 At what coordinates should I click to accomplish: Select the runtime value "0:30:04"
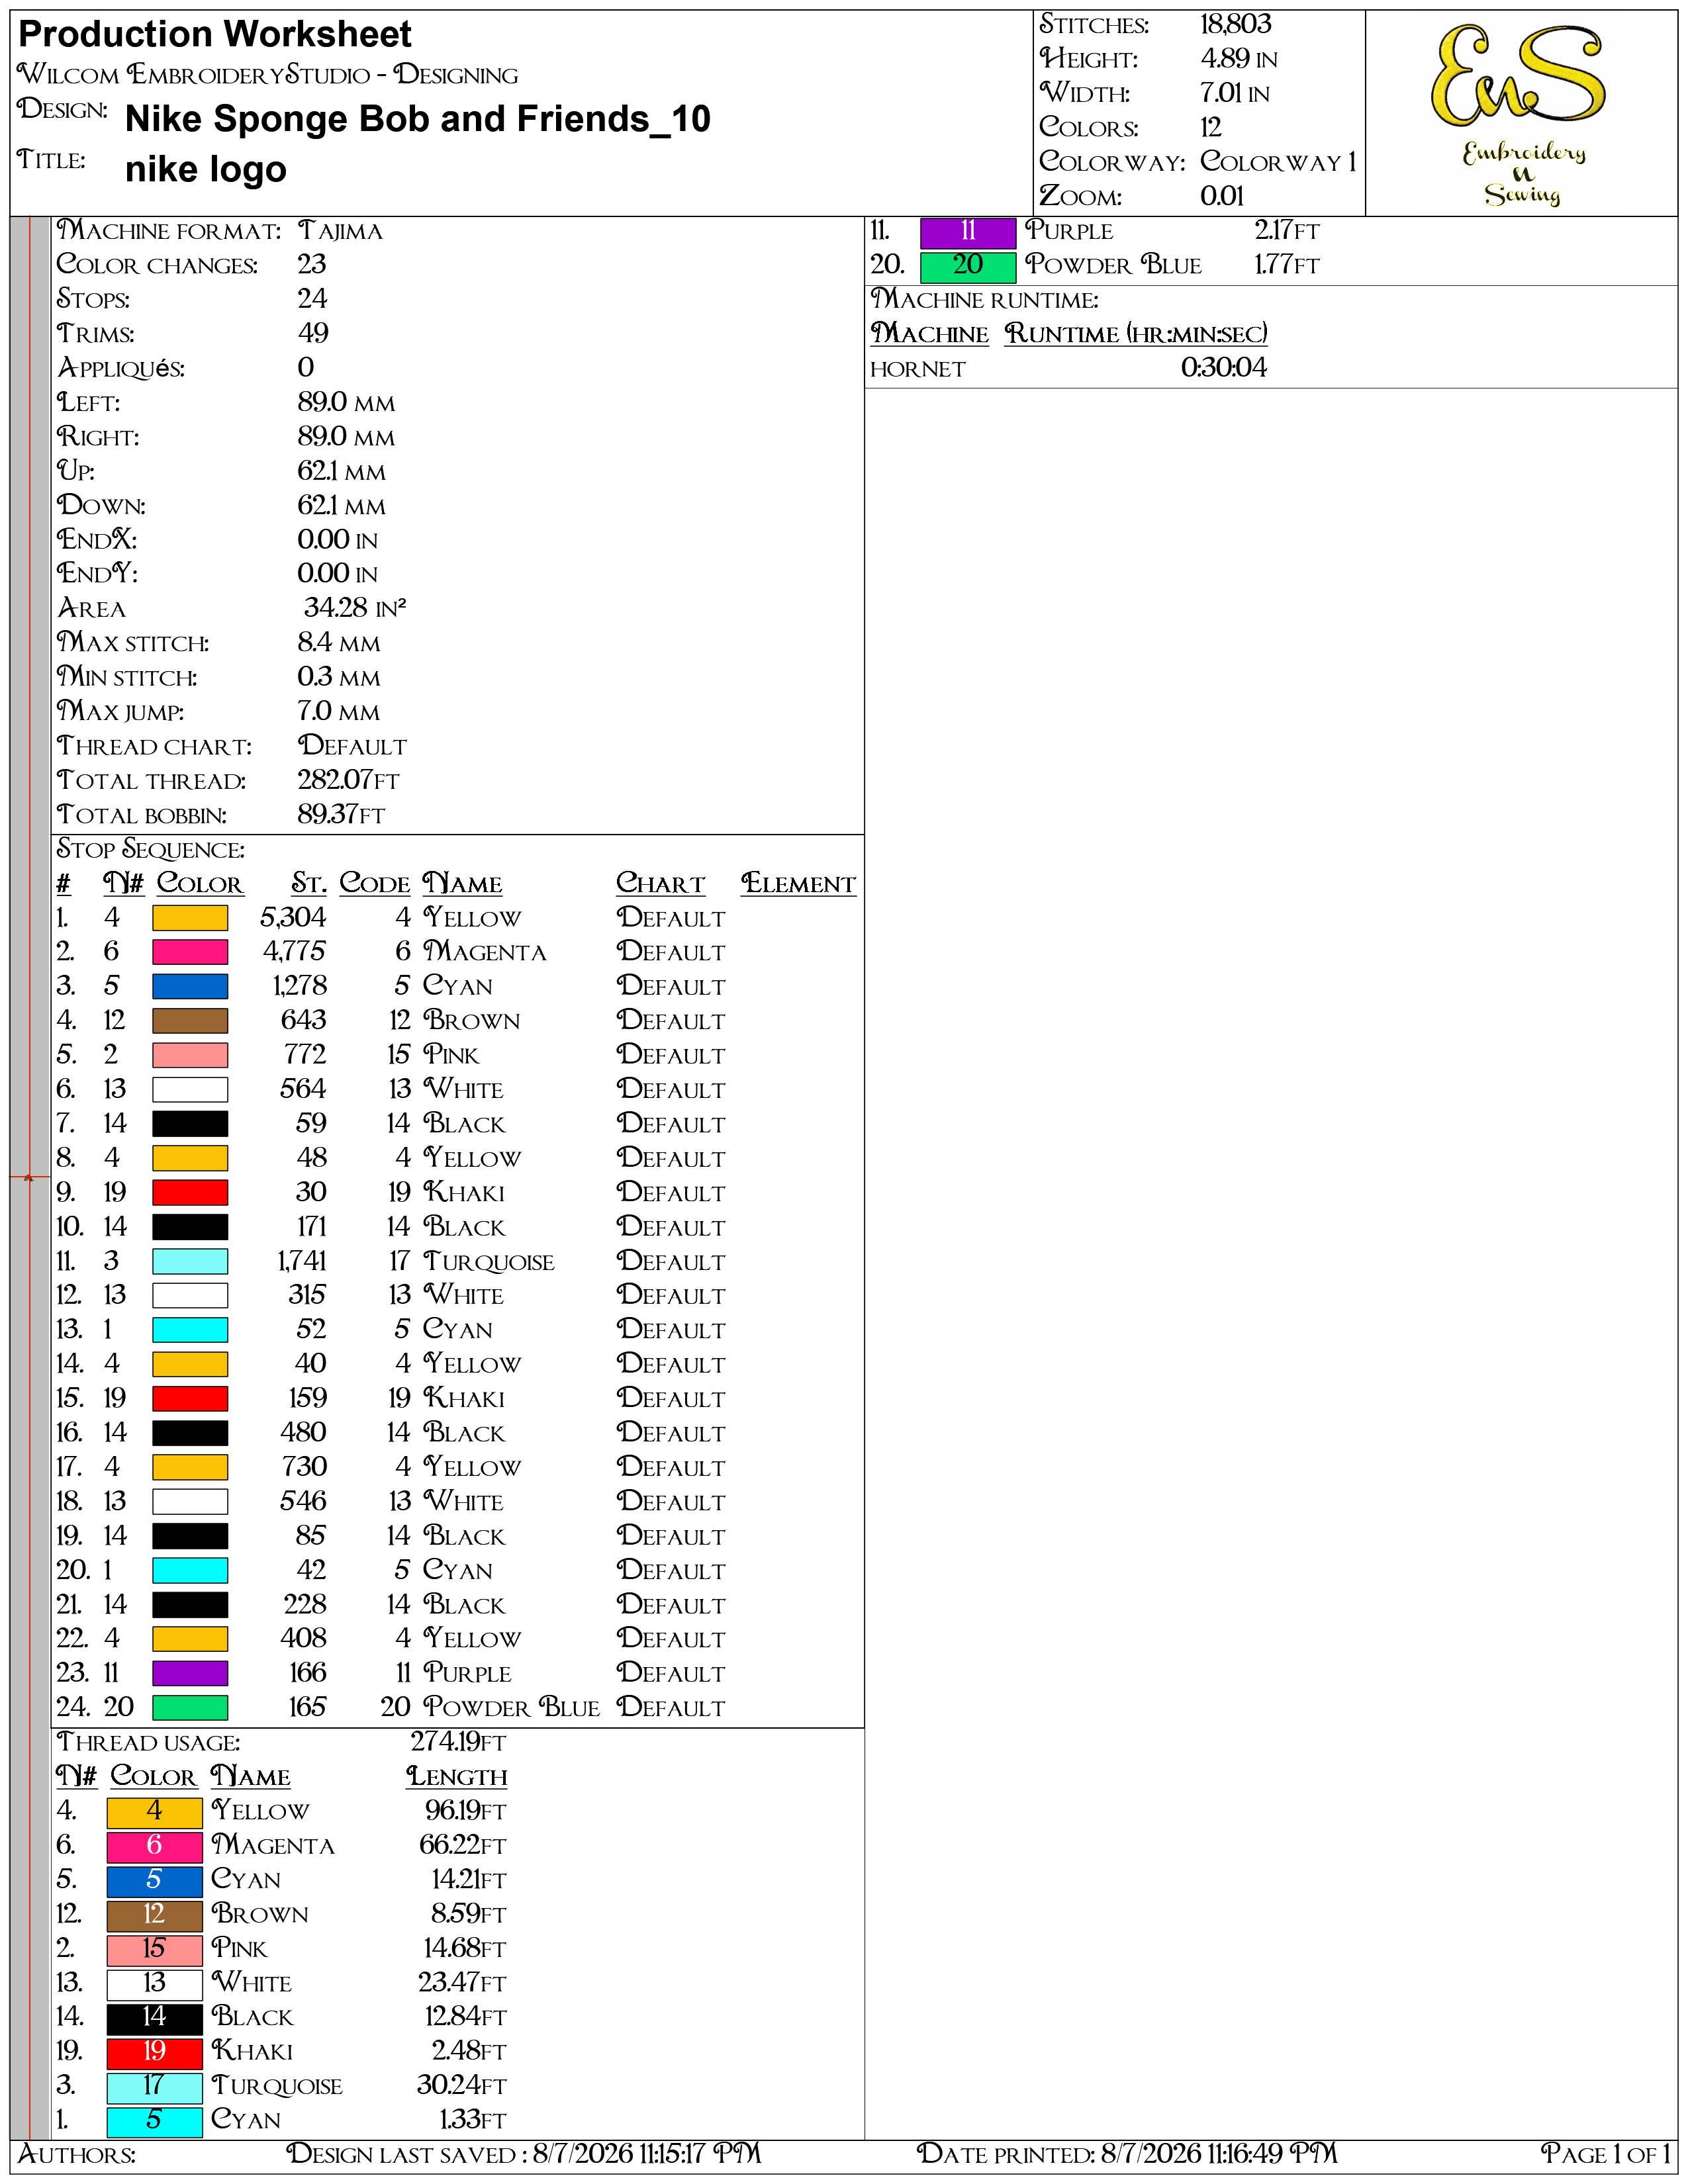coord(1224,368)
